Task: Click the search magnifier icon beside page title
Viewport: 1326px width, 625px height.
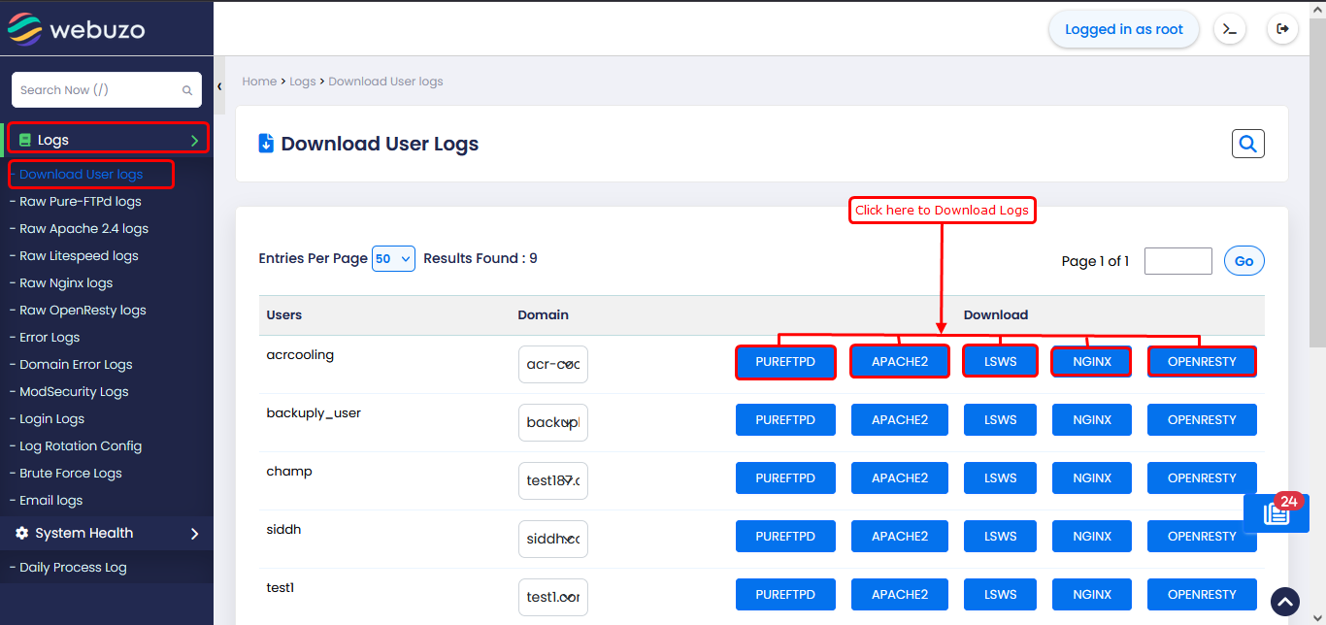Action: click(x=1248, y=144)
